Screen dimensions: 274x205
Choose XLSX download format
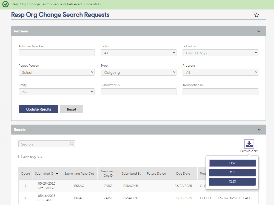[232, 182]
